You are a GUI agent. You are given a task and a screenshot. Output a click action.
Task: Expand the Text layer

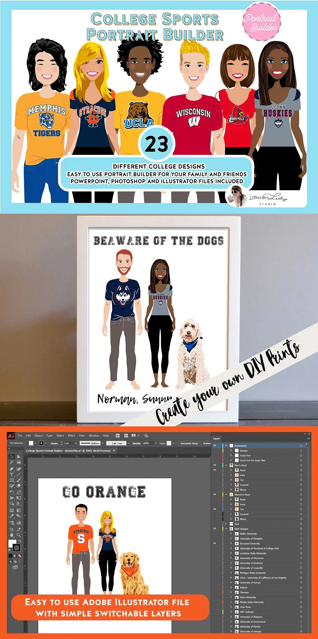[x=226, y=524]
